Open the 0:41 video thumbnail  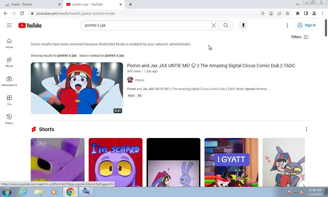tap(77, 88)
